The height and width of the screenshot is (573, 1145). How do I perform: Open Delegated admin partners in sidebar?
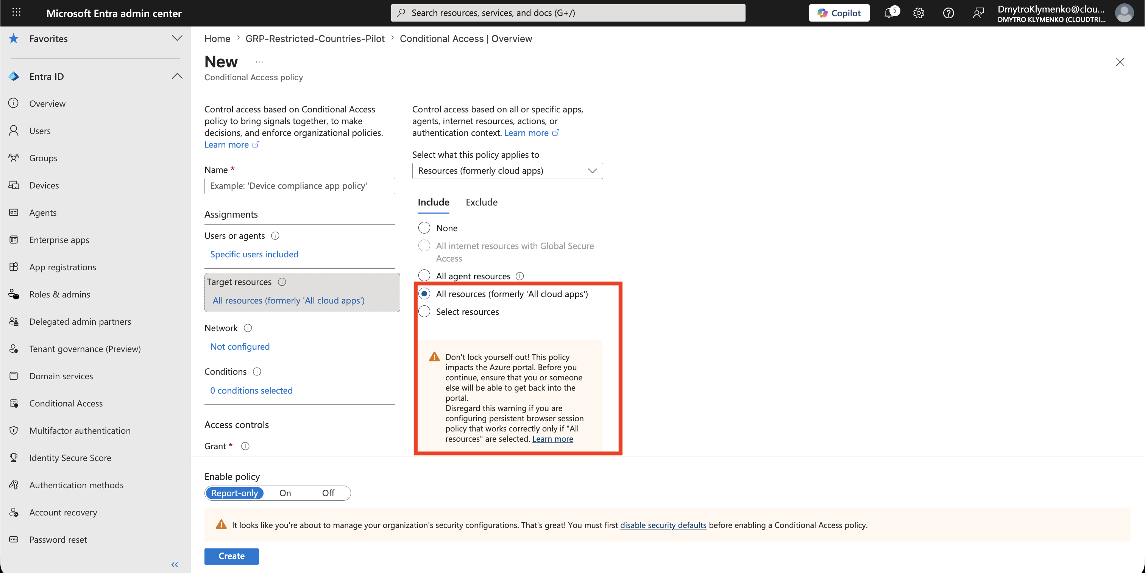pos(80,322)
